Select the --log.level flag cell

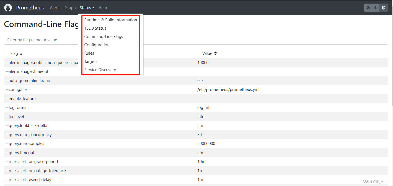pos(100,117)
